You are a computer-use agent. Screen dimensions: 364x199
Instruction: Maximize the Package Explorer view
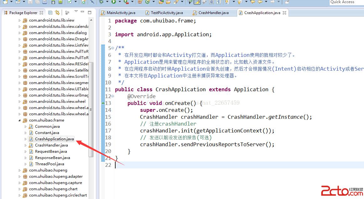pyautogui.click(x=89, y=12)
